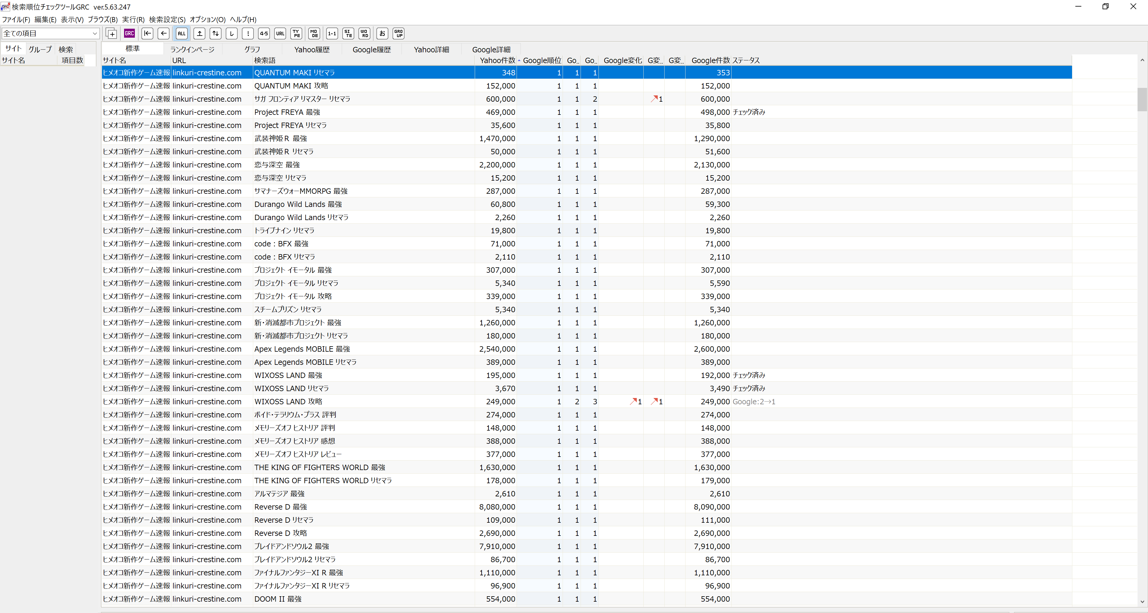Click the purple GRC toolbar icon
1148x613 pixels.
[x=129, y=33]
